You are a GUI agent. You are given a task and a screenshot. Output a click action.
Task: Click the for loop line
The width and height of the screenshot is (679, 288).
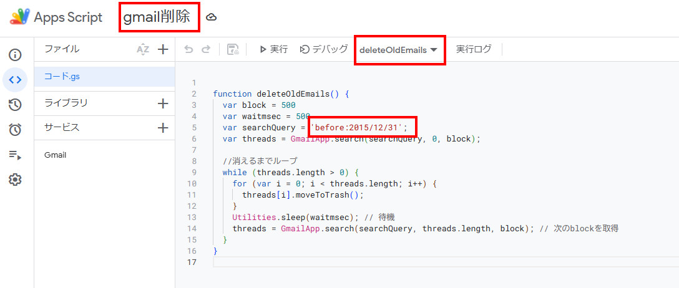click(335, 184)
